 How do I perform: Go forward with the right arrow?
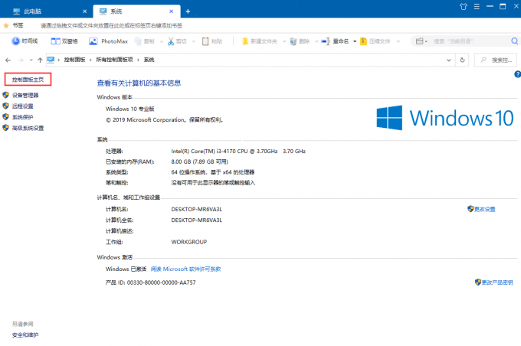tap(21, 60)
